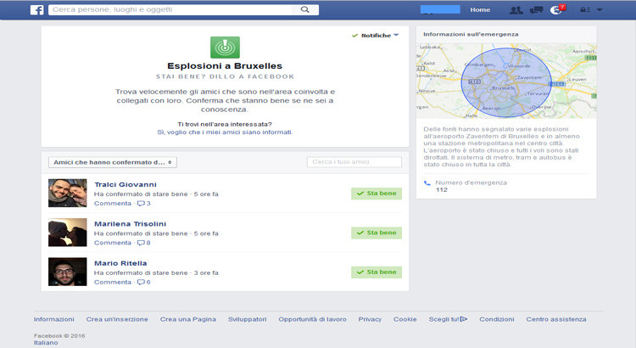Open the Privacy footer link
This screenshot has width=636, height=348.
(370, 320)
